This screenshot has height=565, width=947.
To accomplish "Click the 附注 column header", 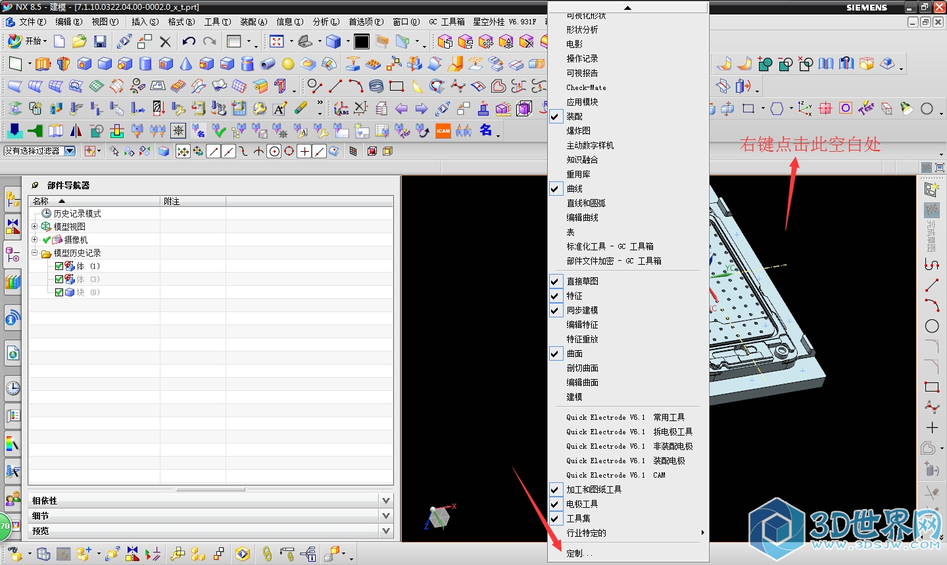I will pos(193,201).
